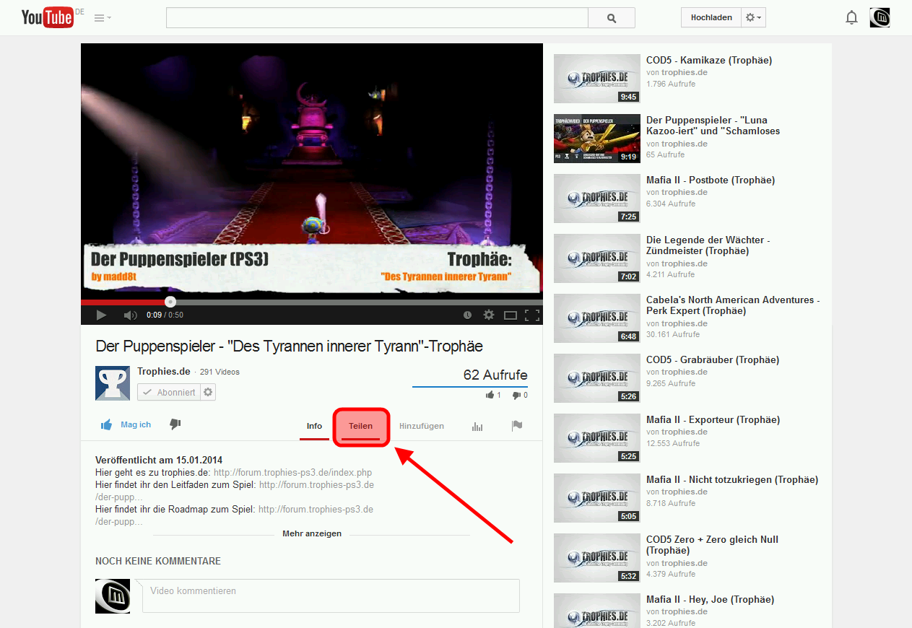This screenshot has width=912, height=628.
Task: Dislike the video with the thumbs-down
Action: pyautogui.click(x=174, y=424)
